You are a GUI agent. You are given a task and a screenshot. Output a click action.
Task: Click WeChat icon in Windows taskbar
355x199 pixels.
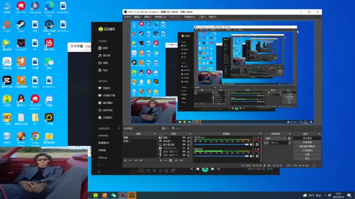114,195
